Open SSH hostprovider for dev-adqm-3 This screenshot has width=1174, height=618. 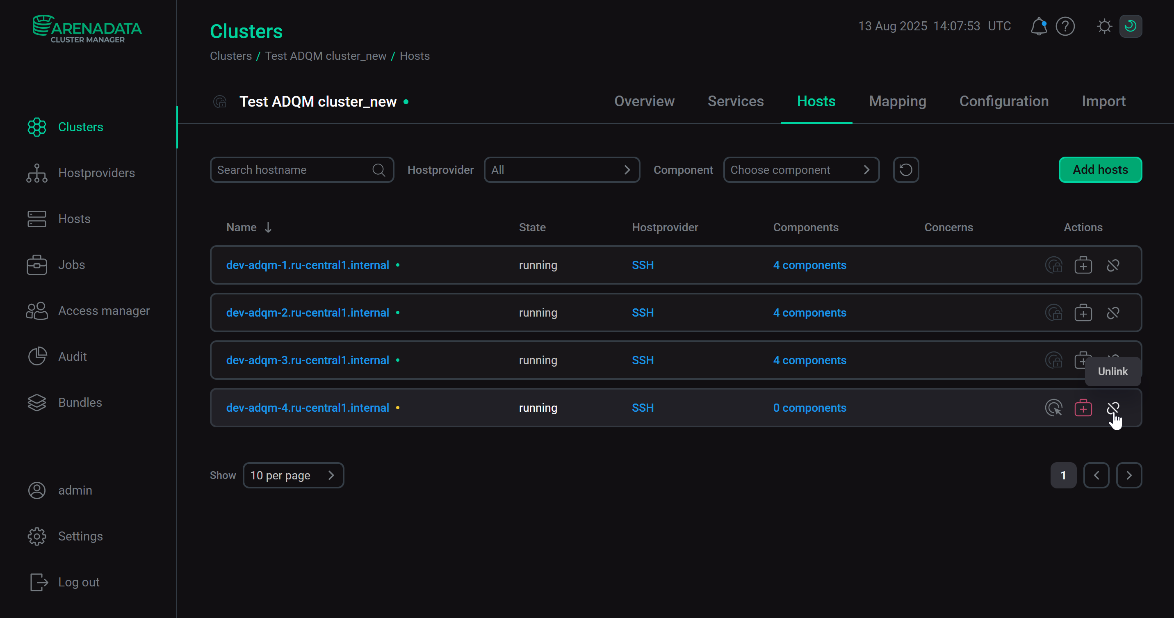[x=643, y=360]
